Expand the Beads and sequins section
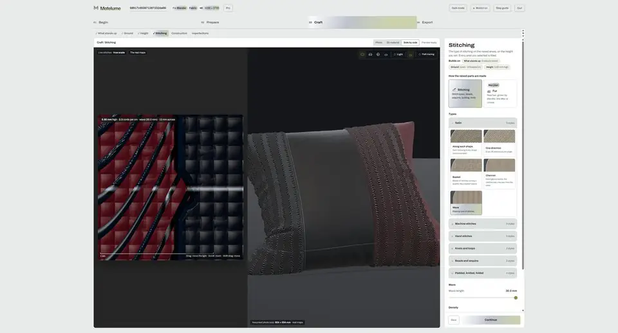This screenshot has height=333, width=618. (x=483, y=261)
